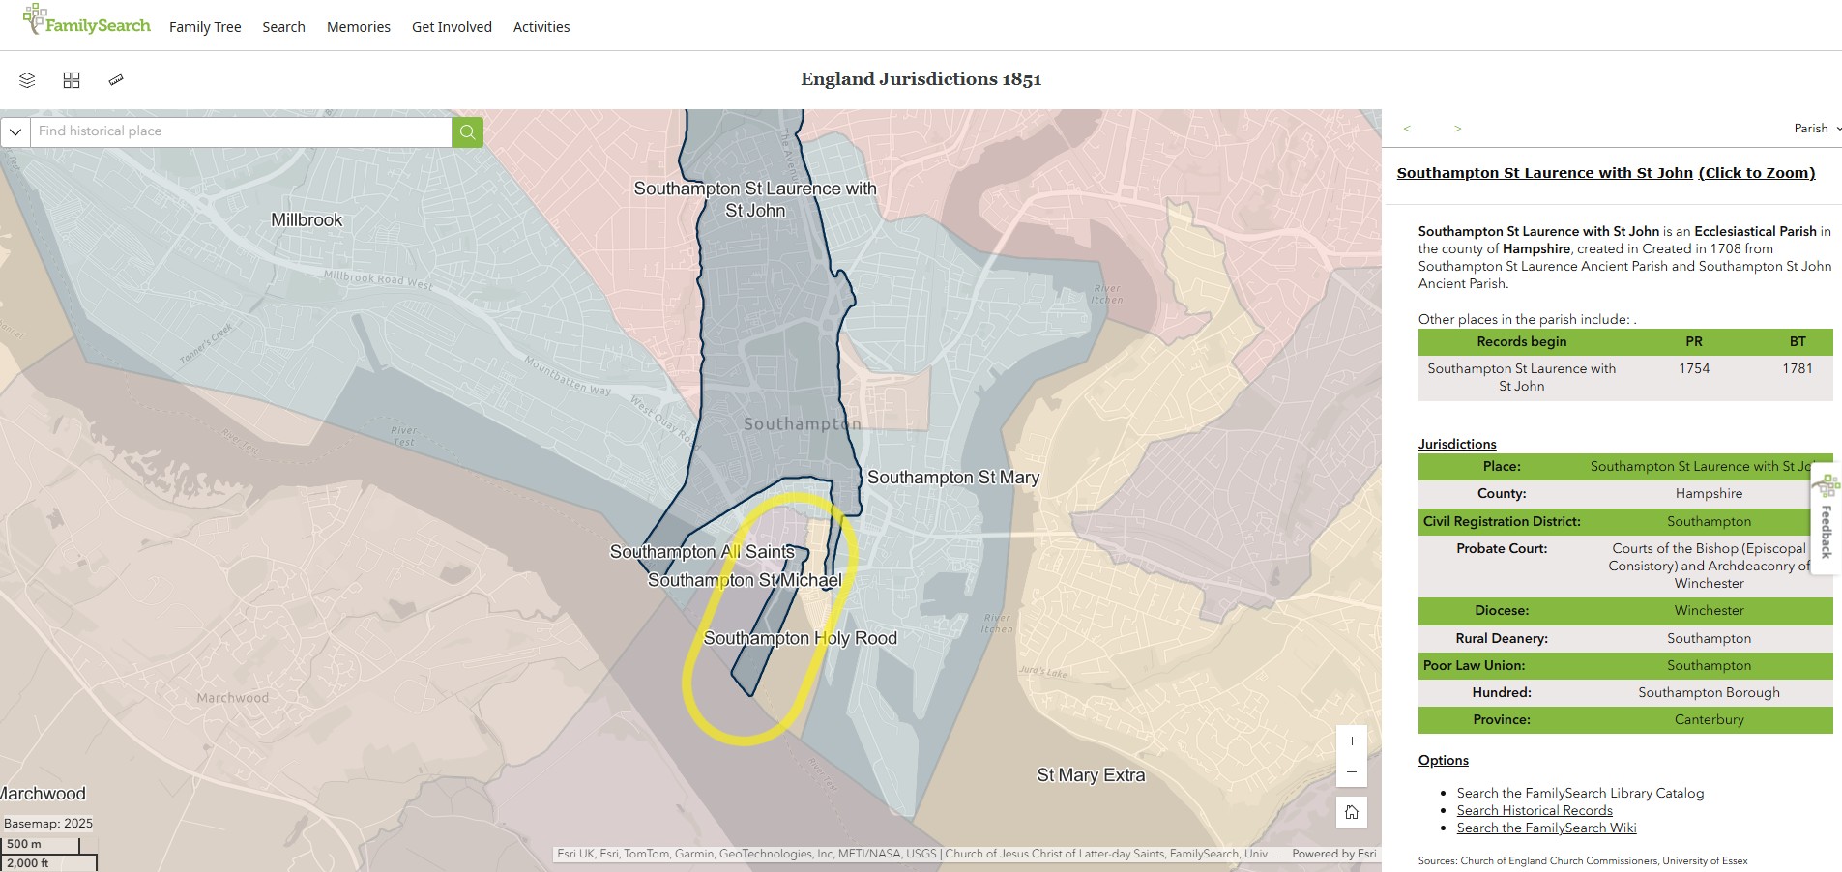
Task: Click Southampton St Laurence zoom heading link
Action: [1605, 173]
